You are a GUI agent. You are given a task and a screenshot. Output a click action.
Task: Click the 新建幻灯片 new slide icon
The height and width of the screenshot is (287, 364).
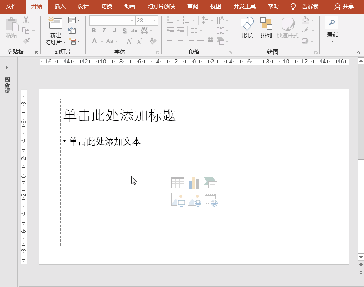coord(55,24)
